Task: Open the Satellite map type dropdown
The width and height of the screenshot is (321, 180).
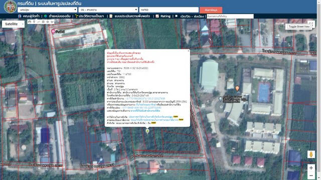Action: [14, 24]
